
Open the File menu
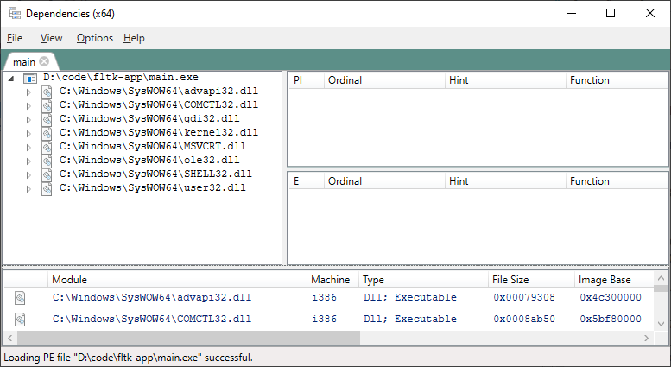coord(15,38)
